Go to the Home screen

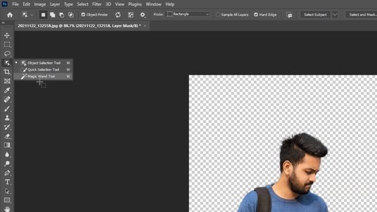(10, 15)
